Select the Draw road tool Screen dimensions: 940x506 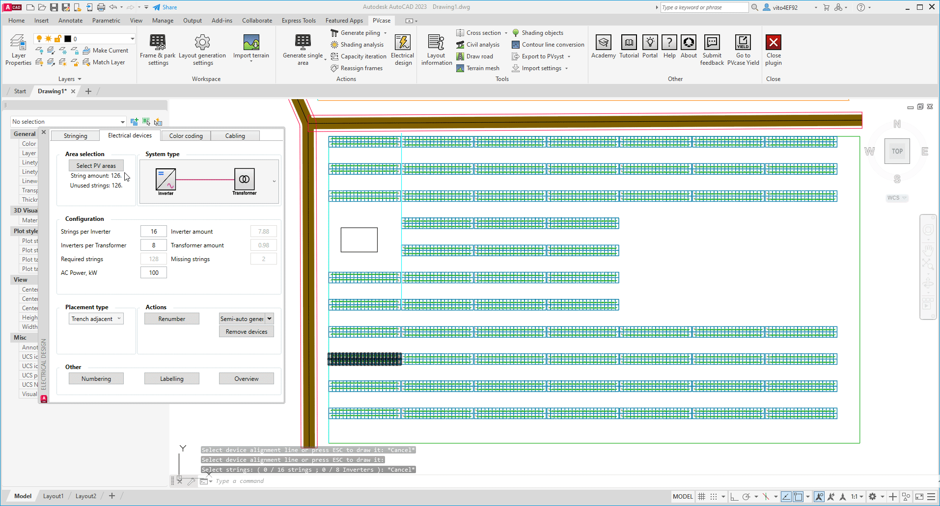(x=474, y=56)
